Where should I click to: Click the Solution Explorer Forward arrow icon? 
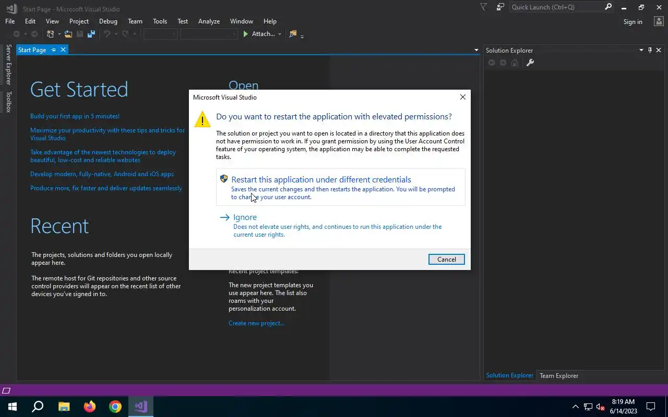click(x=503, y=63)
